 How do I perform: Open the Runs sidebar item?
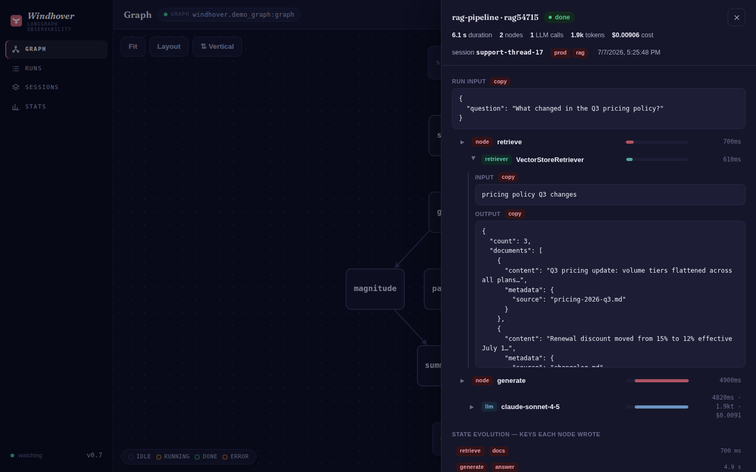pyautogui.click(x=57, y=69)
